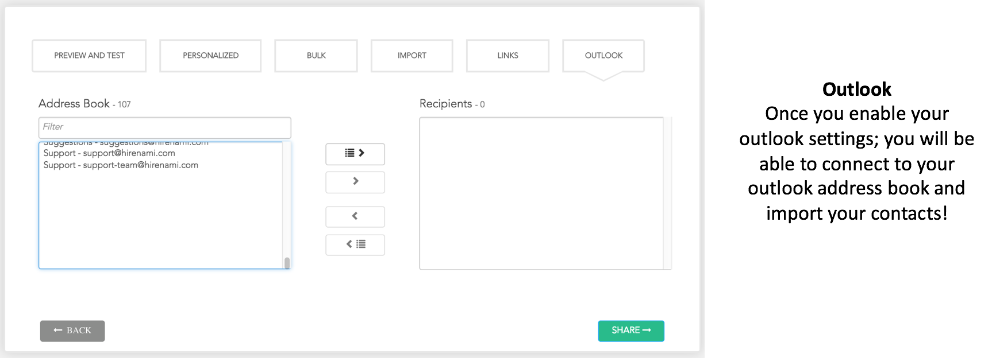Click the address book scrollbar thumb
This screenshot has height=358, width=992.
click(287, 263)
